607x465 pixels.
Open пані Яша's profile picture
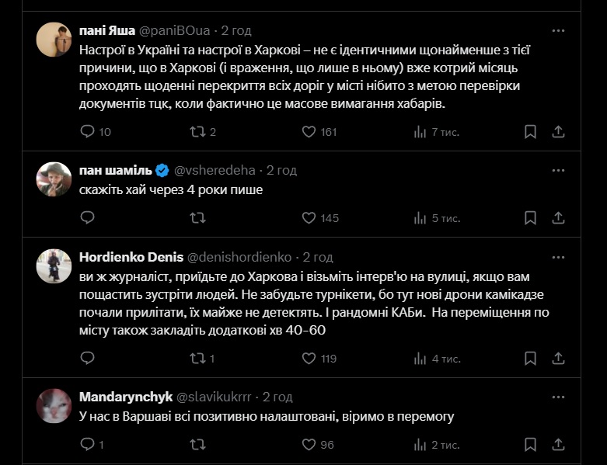[54, 40]
